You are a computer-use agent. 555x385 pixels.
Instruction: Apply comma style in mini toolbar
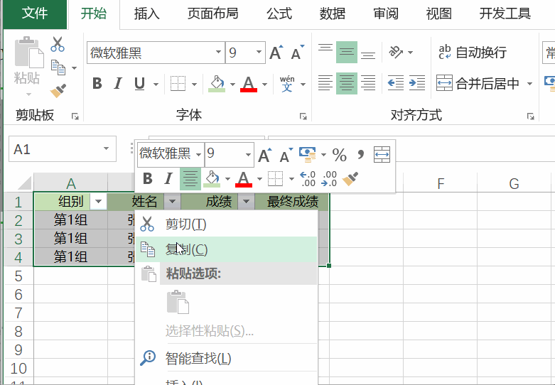coord(360,155)
